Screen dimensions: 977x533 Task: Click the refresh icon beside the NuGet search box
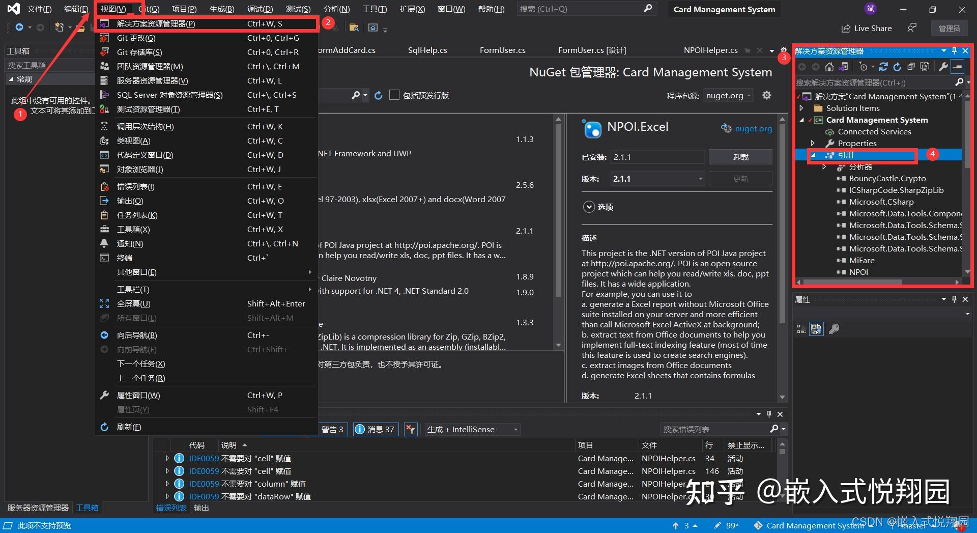point(379,95)
